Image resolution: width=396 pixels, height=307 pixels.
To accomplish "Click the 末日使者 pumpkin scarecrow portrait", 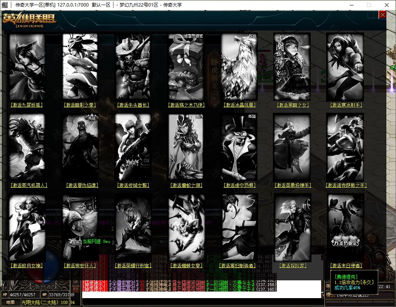I will [345, 228].
